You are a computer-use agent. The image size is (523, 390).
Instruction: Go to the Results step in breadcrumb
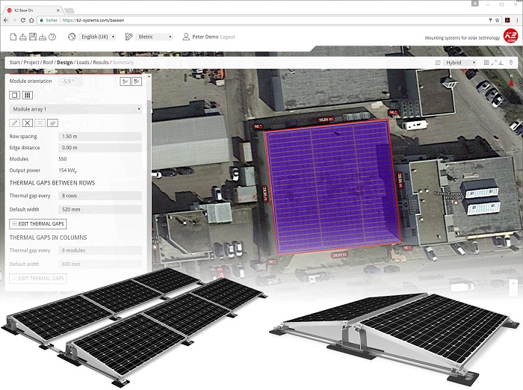pos(101,63)
